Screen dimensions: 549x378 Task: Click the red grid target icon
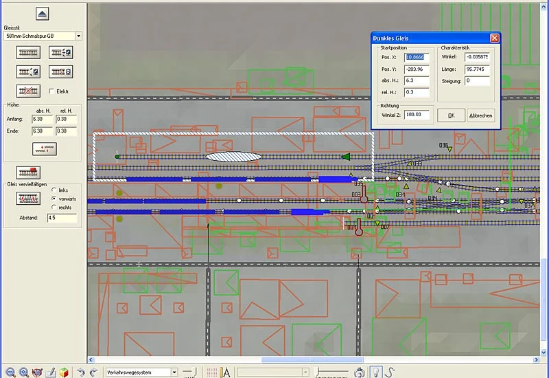point(37,372)
